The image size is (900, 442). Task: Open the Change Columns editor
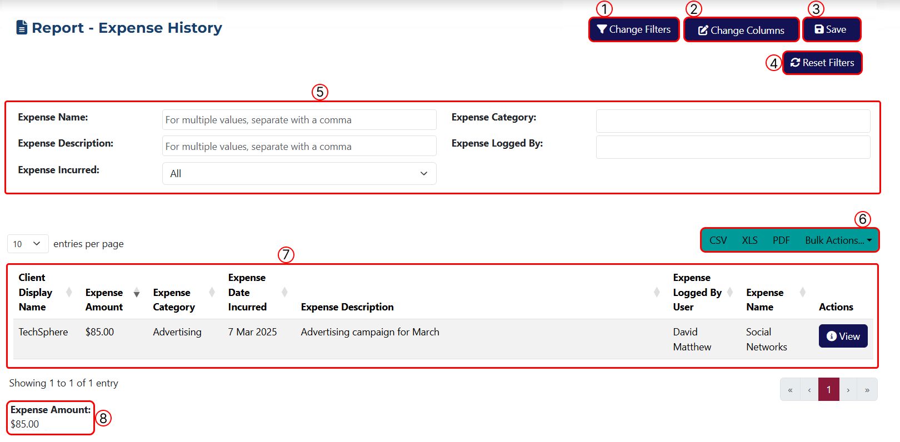click(x=741, y=30)
